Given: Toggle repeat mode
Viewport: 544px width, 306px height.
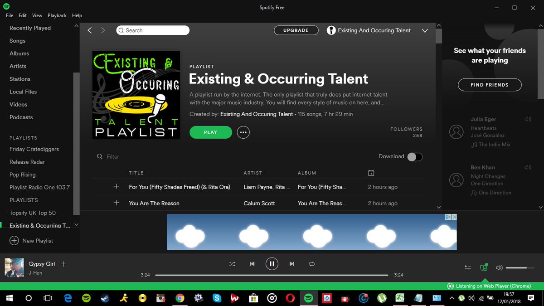Looking at the screenshot, I should pos(311,264).
